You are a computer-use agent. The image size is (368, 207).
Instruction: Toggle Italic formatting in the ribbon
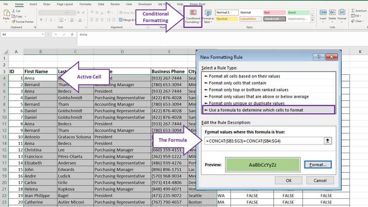point(46,20)
